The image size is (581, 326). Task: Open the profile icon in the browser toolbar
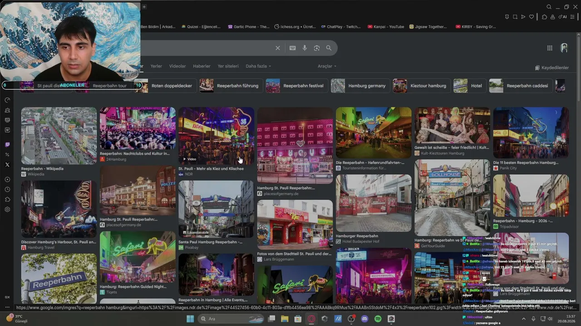(x=553, y=17)
